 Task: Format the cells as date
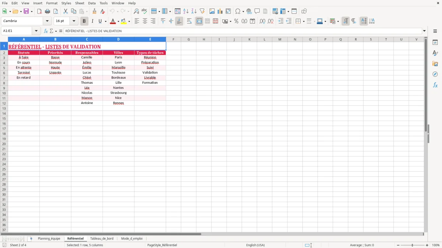pyautogui.click(x=252, y=21)
